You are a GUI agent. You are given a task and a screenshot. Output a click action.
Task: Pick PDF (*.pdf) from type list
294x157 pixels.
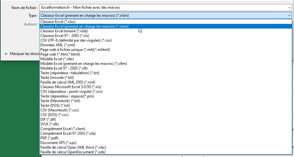[50, 138]
